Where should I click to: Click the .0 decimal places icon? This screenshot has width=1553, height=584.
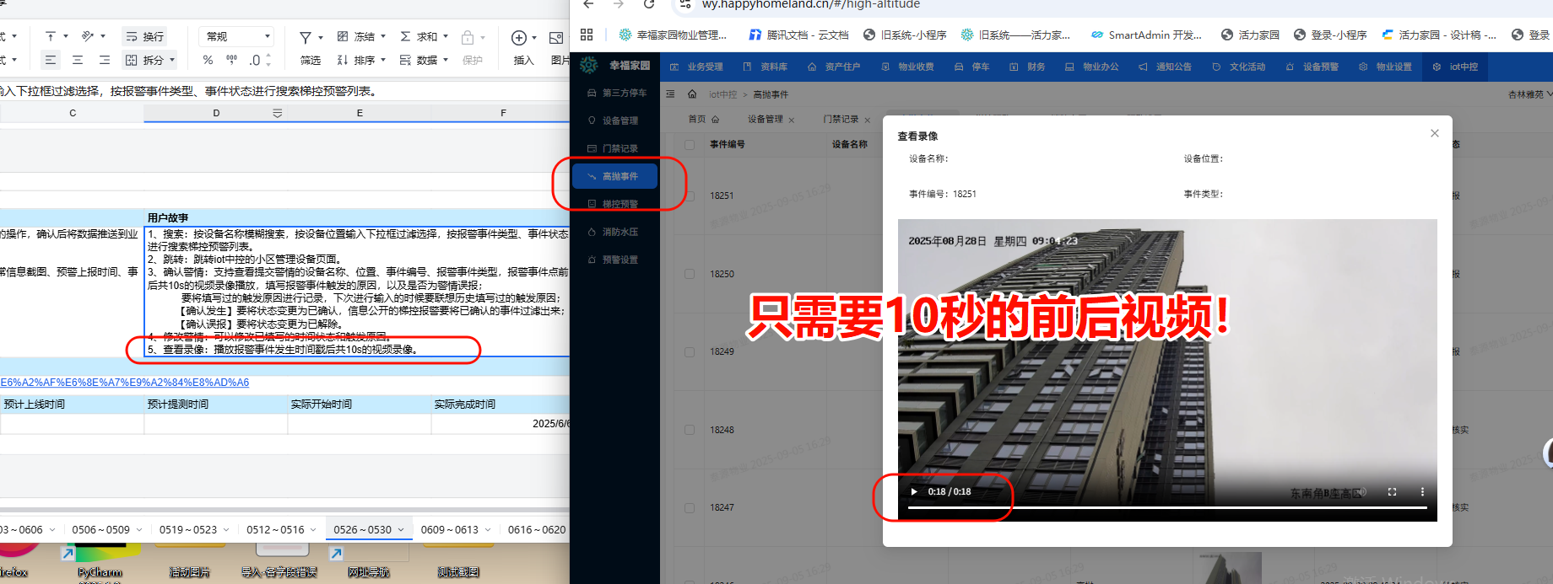coord(255,60)
